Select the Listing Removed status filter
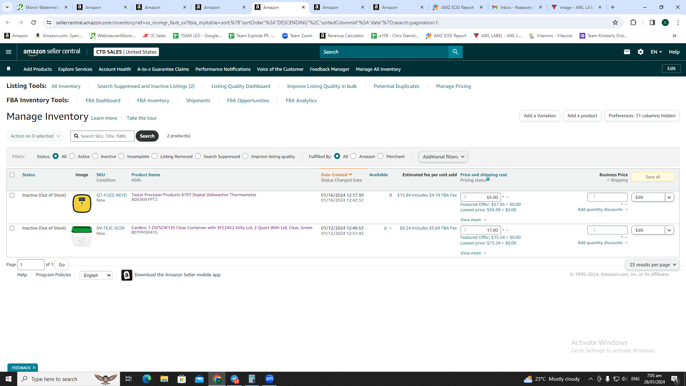 pos(155,156)
